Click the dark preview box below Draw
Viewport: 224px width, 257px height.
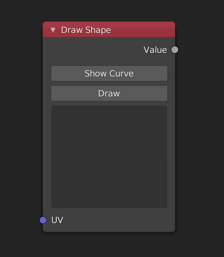[109, 156]
